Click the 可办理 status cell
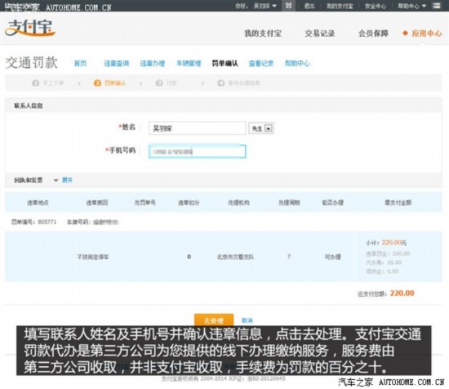The width and height of the screenshot is (449, 389). (333, 257)
